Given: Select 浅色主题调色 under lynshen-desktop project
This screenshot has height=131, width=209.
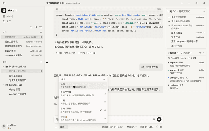Looking at the screenshot, I should [22, 76].
